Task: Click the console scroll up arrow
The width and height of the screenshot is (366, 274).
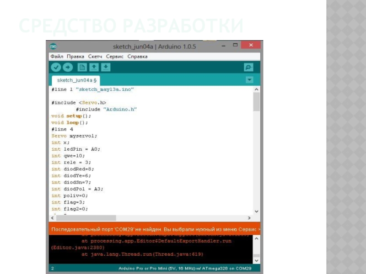Action: (257, 238)
